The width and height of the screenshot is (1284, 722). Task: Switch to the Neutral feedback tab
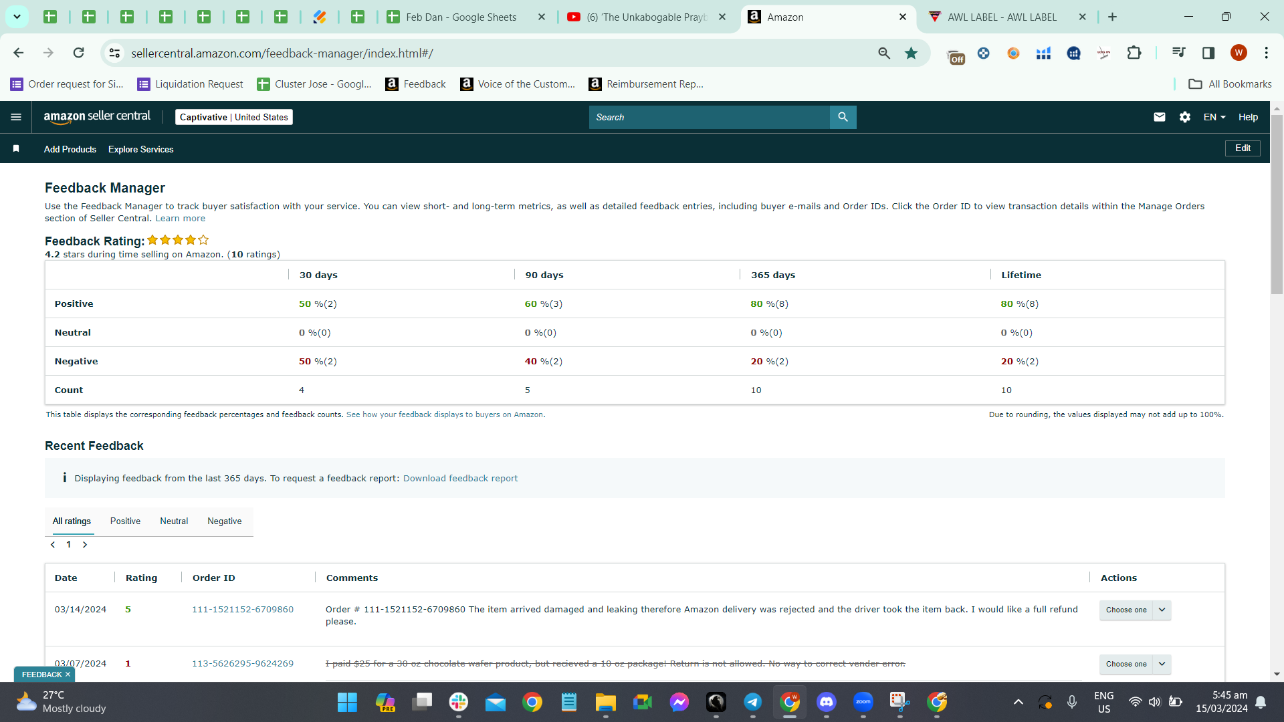pos(174,521)
